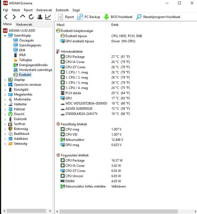Click the Riport toolbar button
Screen dimensions: 197x214
tap(66, 17)
